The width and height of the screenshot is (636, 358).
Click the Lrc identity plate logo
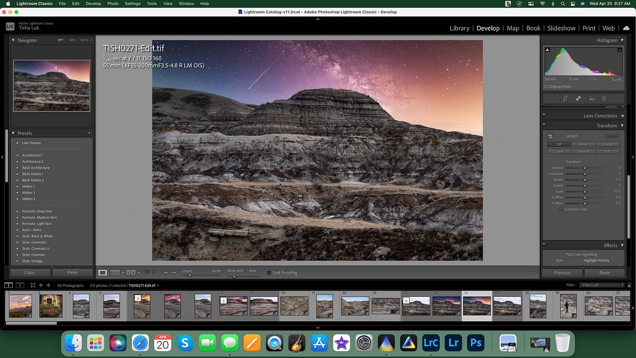point(10,26)
